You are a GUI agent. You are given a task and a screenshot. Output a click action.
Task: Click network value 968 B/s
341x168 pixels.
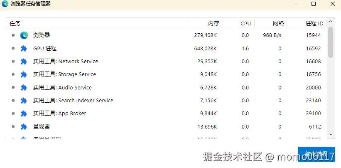point(272,35)
